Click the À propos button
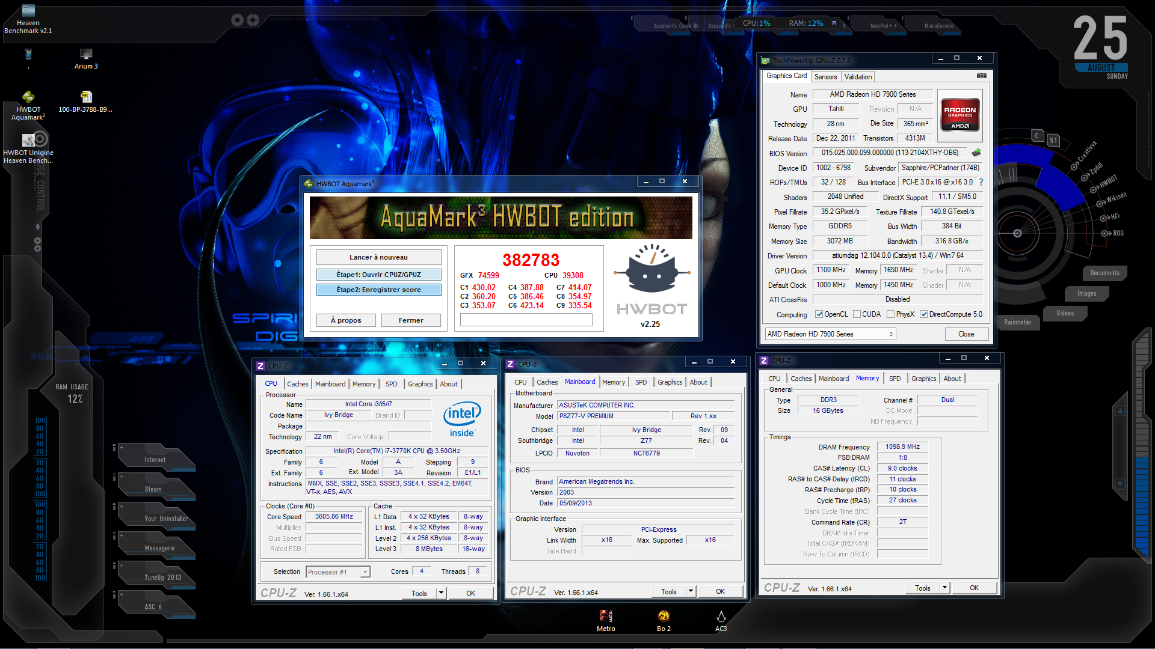Screen dimensions: 1155x649 (346, 320)
